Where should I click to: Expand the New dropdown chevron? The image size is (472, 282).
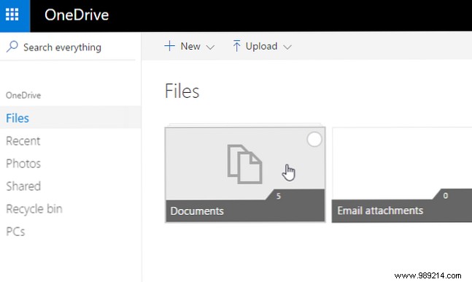tap(210, 47)
